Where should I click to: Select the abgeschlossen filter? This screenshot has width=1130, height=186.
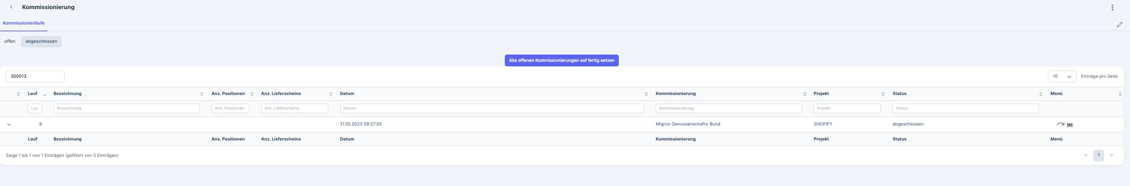(41, 41)
